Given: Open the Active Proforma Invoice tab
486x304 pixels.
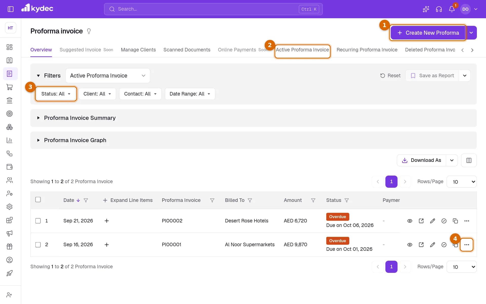Looking at the screenshot, I should (302, 50).
